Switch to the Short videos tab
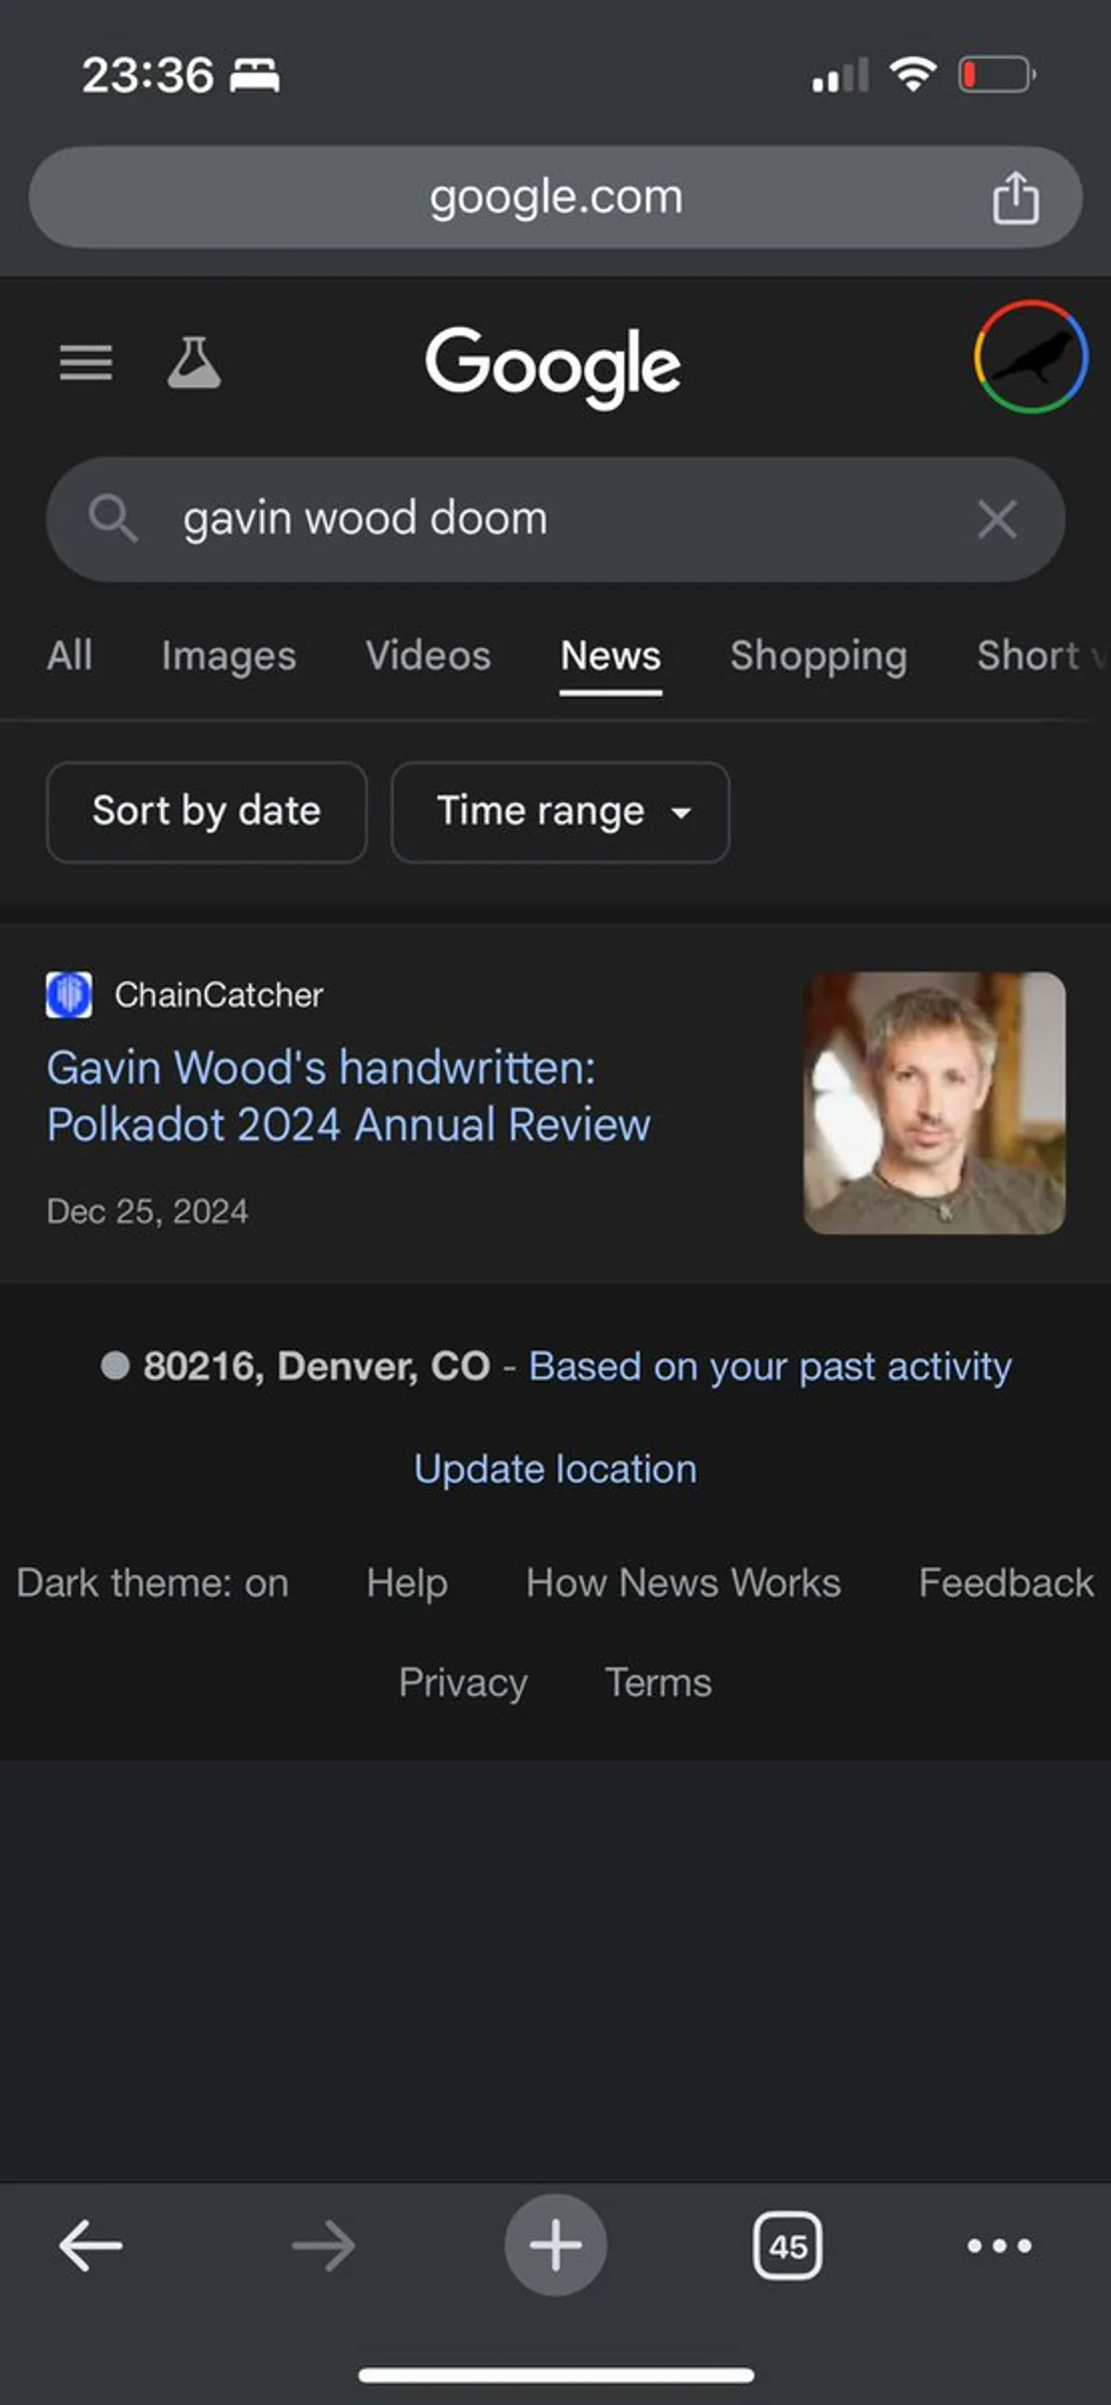The height and width of the screenshot is (2405, 1111). 1041,656
